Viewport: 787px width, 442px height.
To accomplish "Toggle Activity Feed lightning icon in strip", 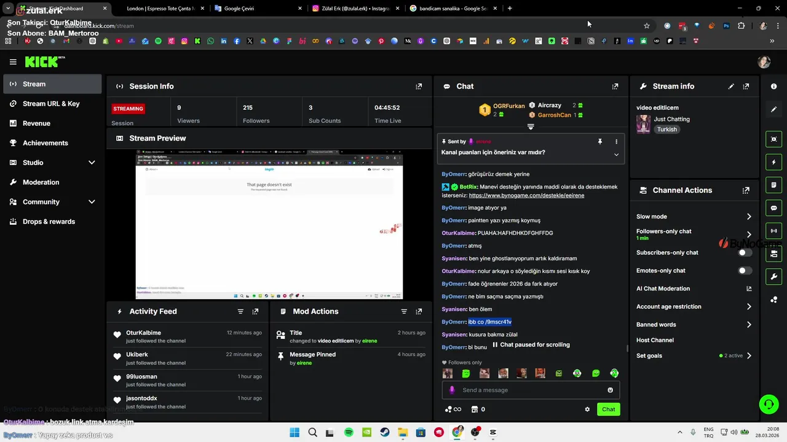I will tap(773, 162).
